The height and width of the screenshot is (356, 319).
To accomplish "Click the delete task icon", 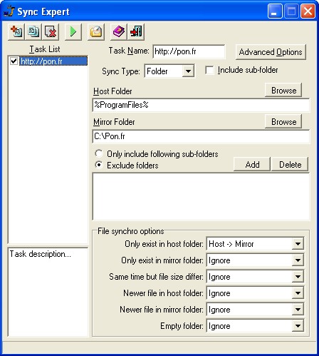I will (x=51, y=31).
